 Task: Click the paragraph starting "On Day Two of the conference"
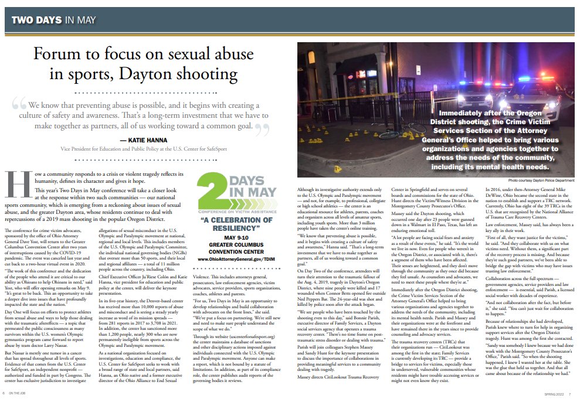click(x=341, y=288)
